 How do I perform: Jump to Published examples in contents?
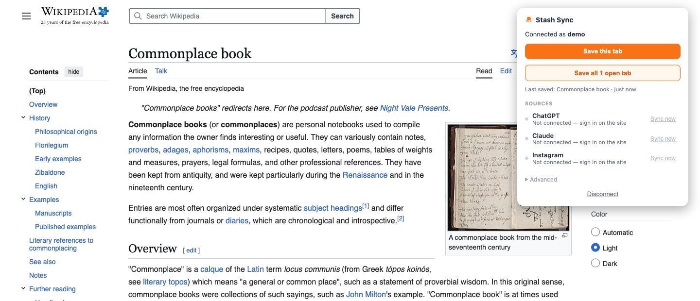click(x=66, y=227)
